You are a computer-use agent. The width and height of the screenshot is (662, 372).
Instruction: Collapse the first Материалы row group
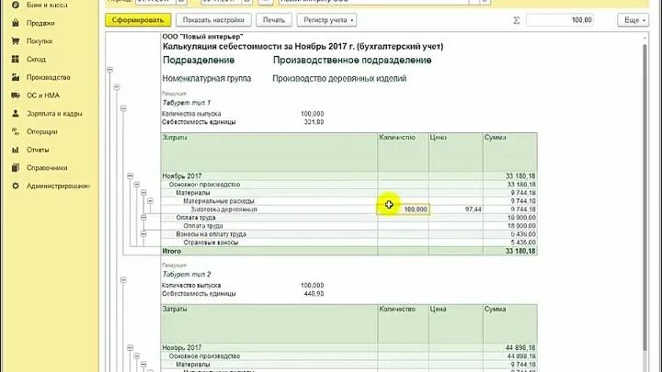point(143,193)
